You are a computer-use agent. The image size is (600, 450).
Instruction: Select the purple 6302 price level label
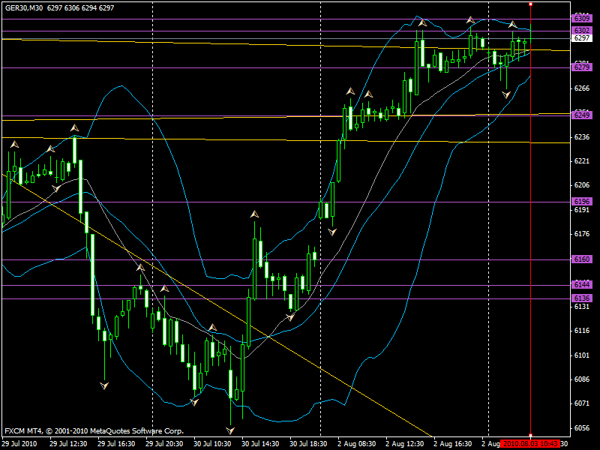582,31
